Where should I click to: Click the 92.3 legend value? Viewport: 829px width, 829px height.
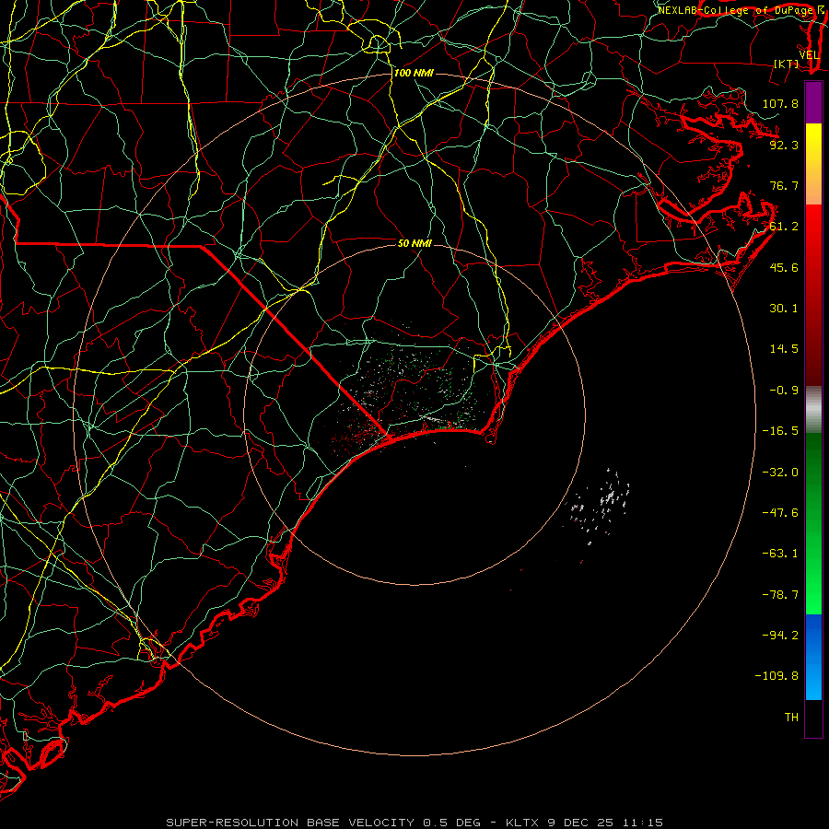[x=784, y=145]
